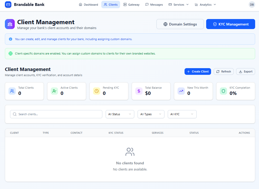Click the KYC Completion shield icon

223,91
